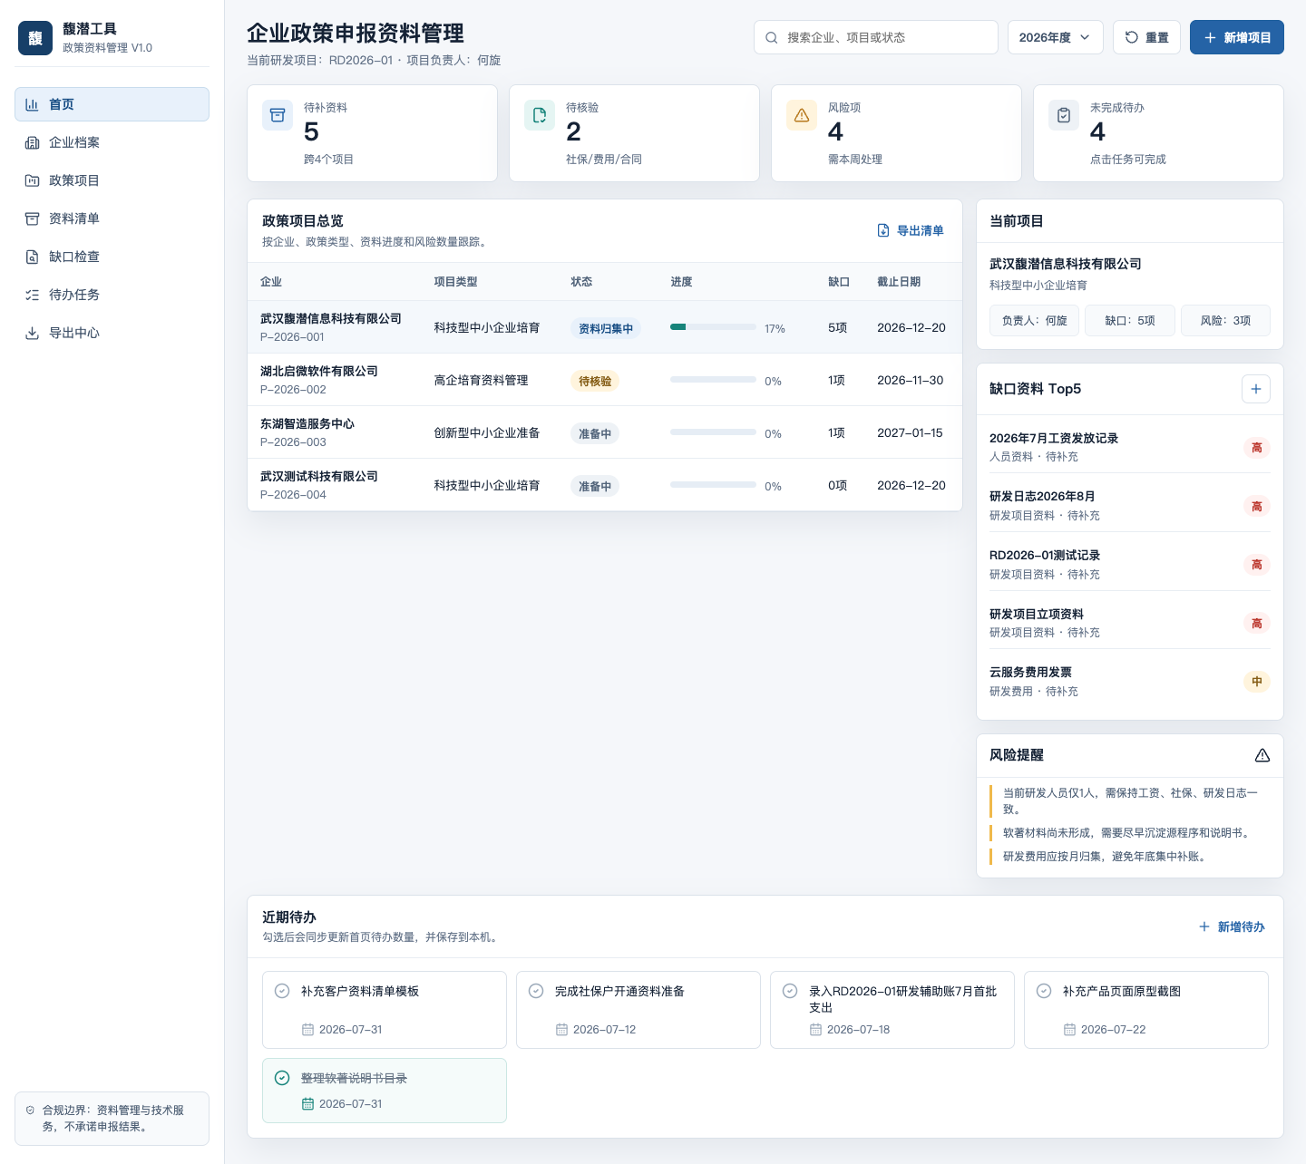Check off 完成社保户开通资料准备 task

pos(536,991)
